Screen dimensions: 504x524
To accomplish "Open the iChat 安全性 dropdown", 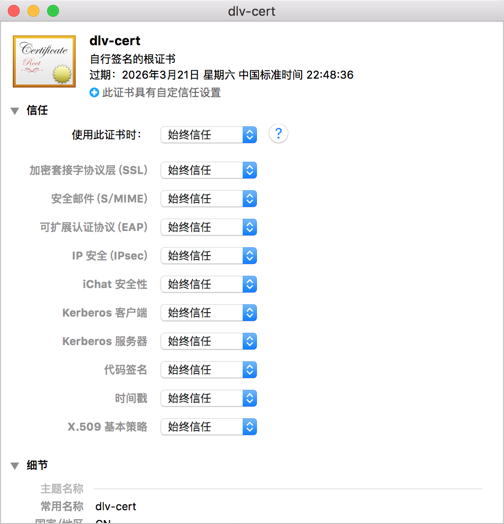I will point(208,284).
